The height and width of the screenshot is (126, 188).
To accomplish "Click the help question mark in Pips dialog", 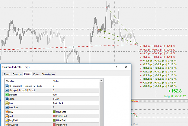I will pyautogui.click(x=116, y=67).
